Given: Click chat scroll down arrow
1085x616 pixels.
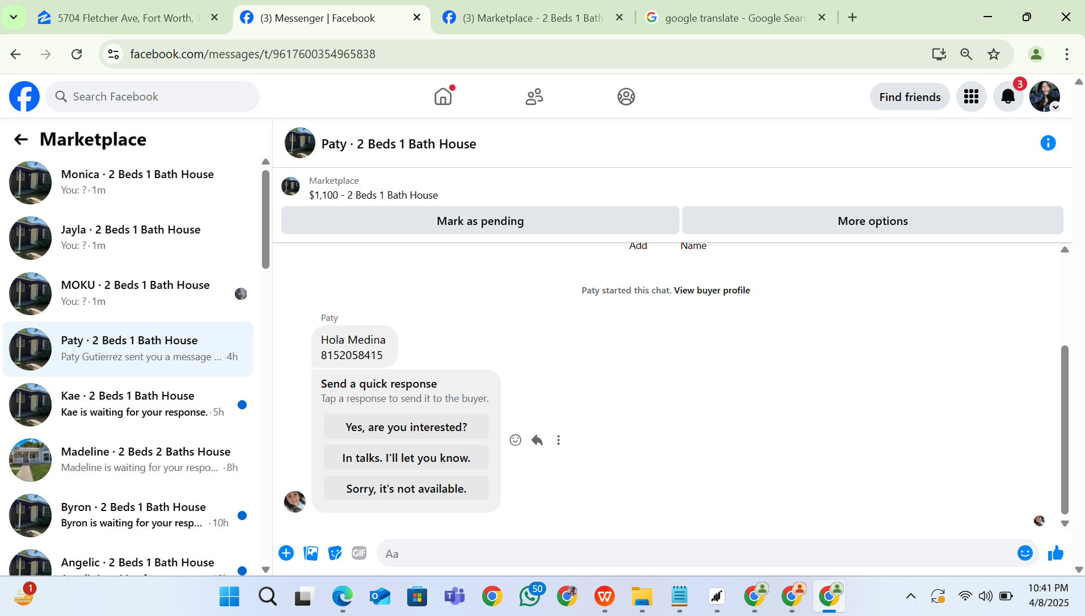Looking at the screenshot, I should [x=1065, y=523].
